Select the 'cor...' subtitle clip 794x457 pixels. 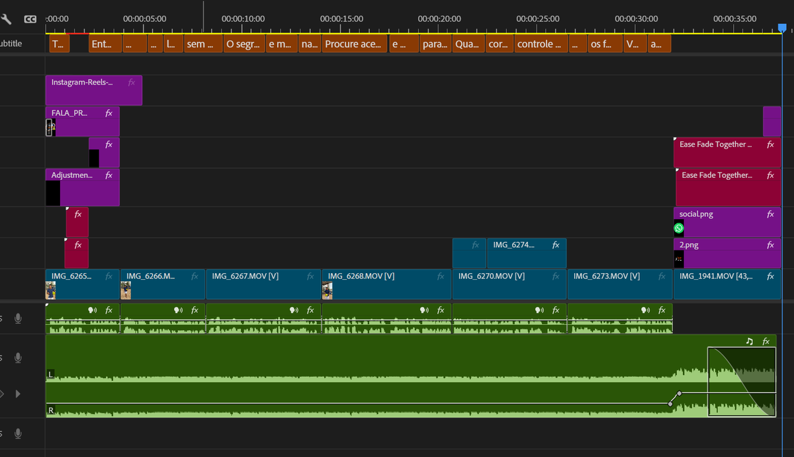(x=500, y=44)
